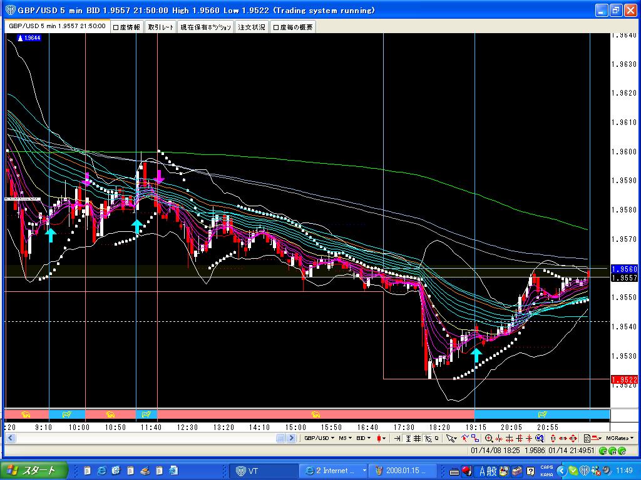The width and height of the screenshot is (641, 480).
Task: Click the green C status indicator
Action: [x=622, y=451]
